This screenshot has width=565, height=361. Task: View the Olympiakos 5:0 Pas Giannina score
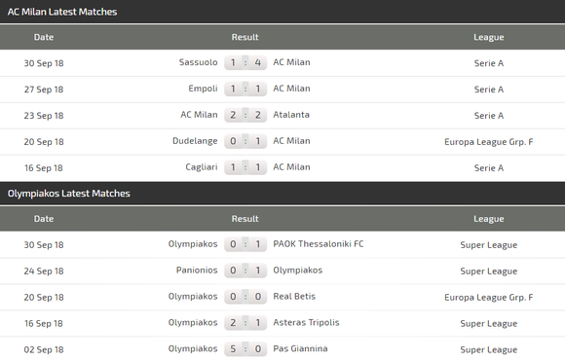pos(245,349)
